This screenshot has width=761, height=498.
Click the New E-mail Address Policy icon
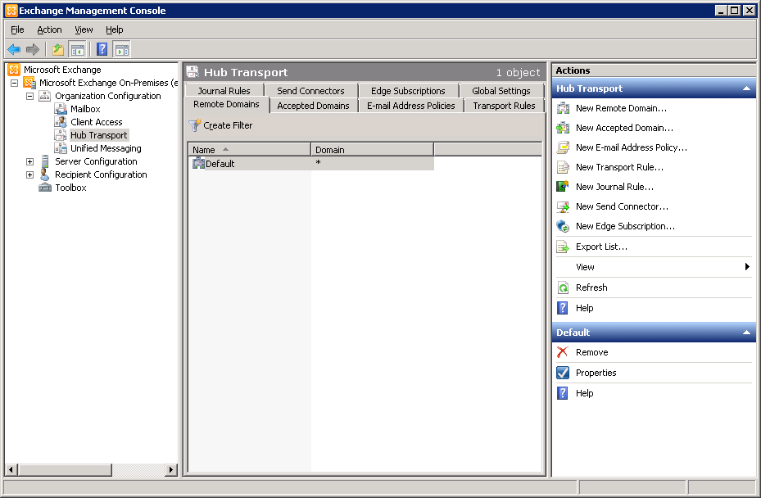(563, 147)
